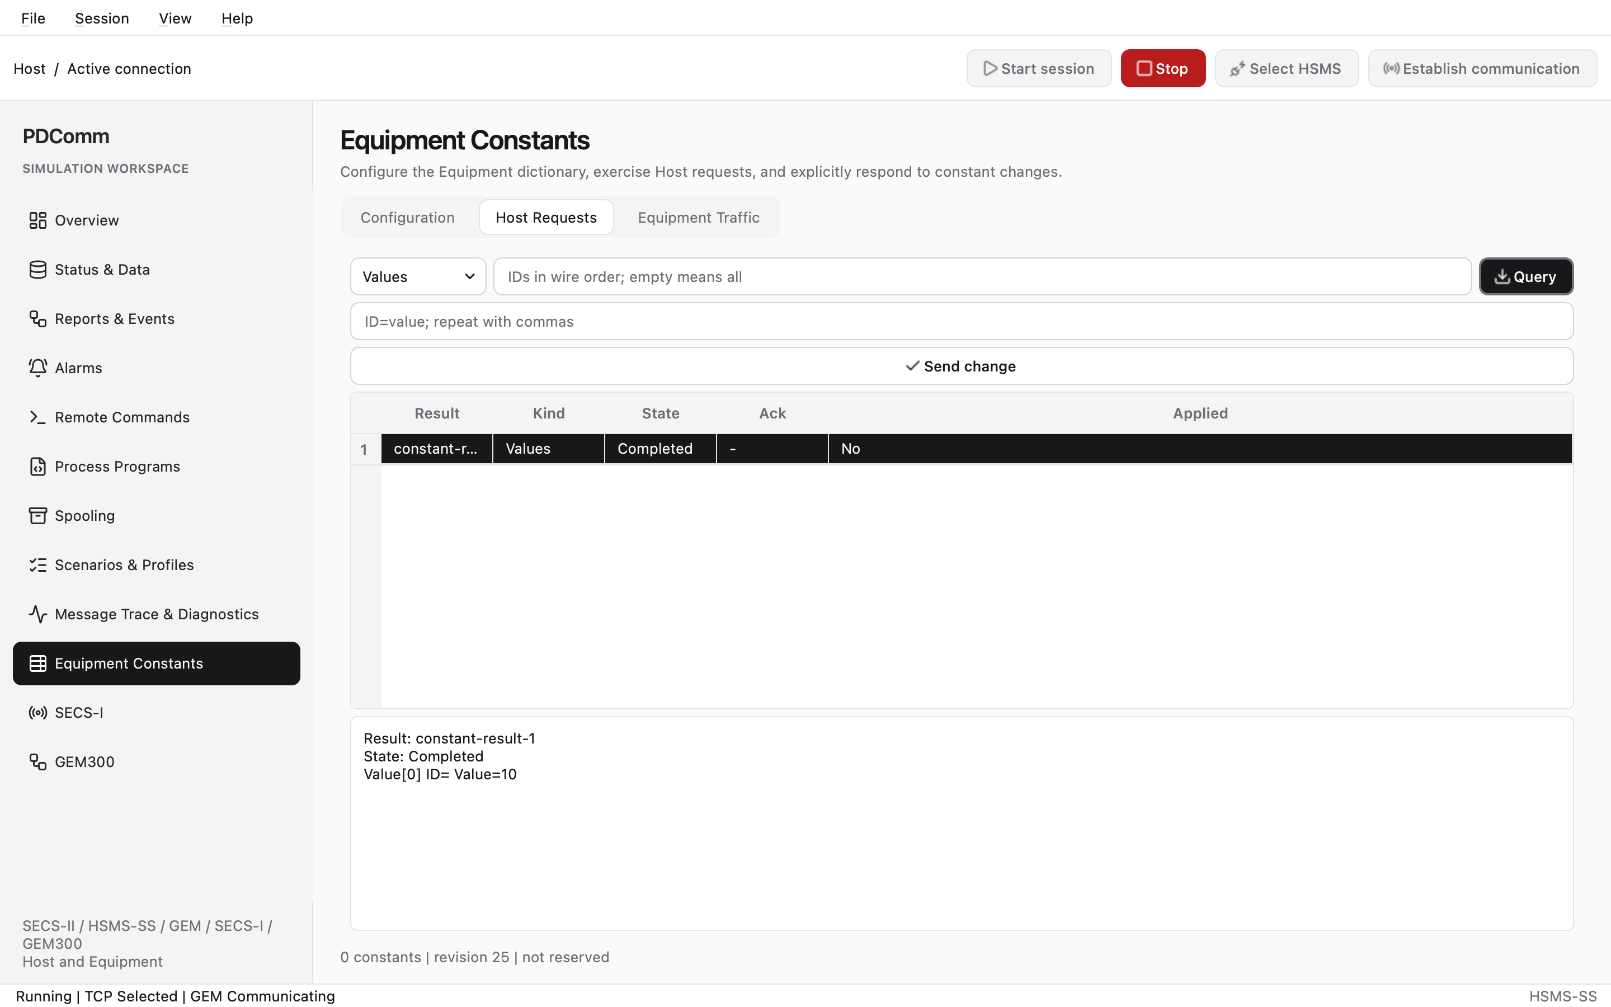
Task: Click the Ack column header
Action: tap(772, 413)
